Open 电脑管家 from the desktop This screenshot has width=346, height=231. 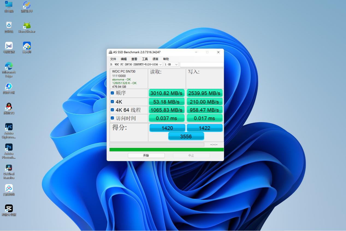pyautogui.click(x=9, y=45)
